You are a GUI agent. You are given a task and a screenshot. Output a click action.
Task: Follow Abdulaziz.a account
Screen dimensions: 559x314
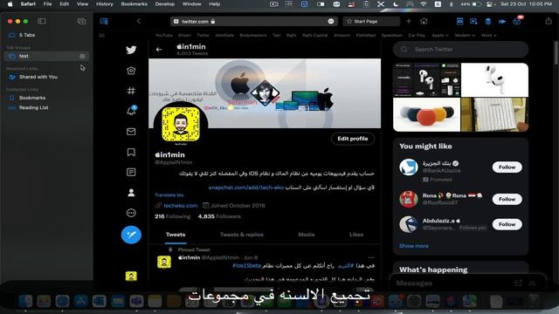point(507,224)
